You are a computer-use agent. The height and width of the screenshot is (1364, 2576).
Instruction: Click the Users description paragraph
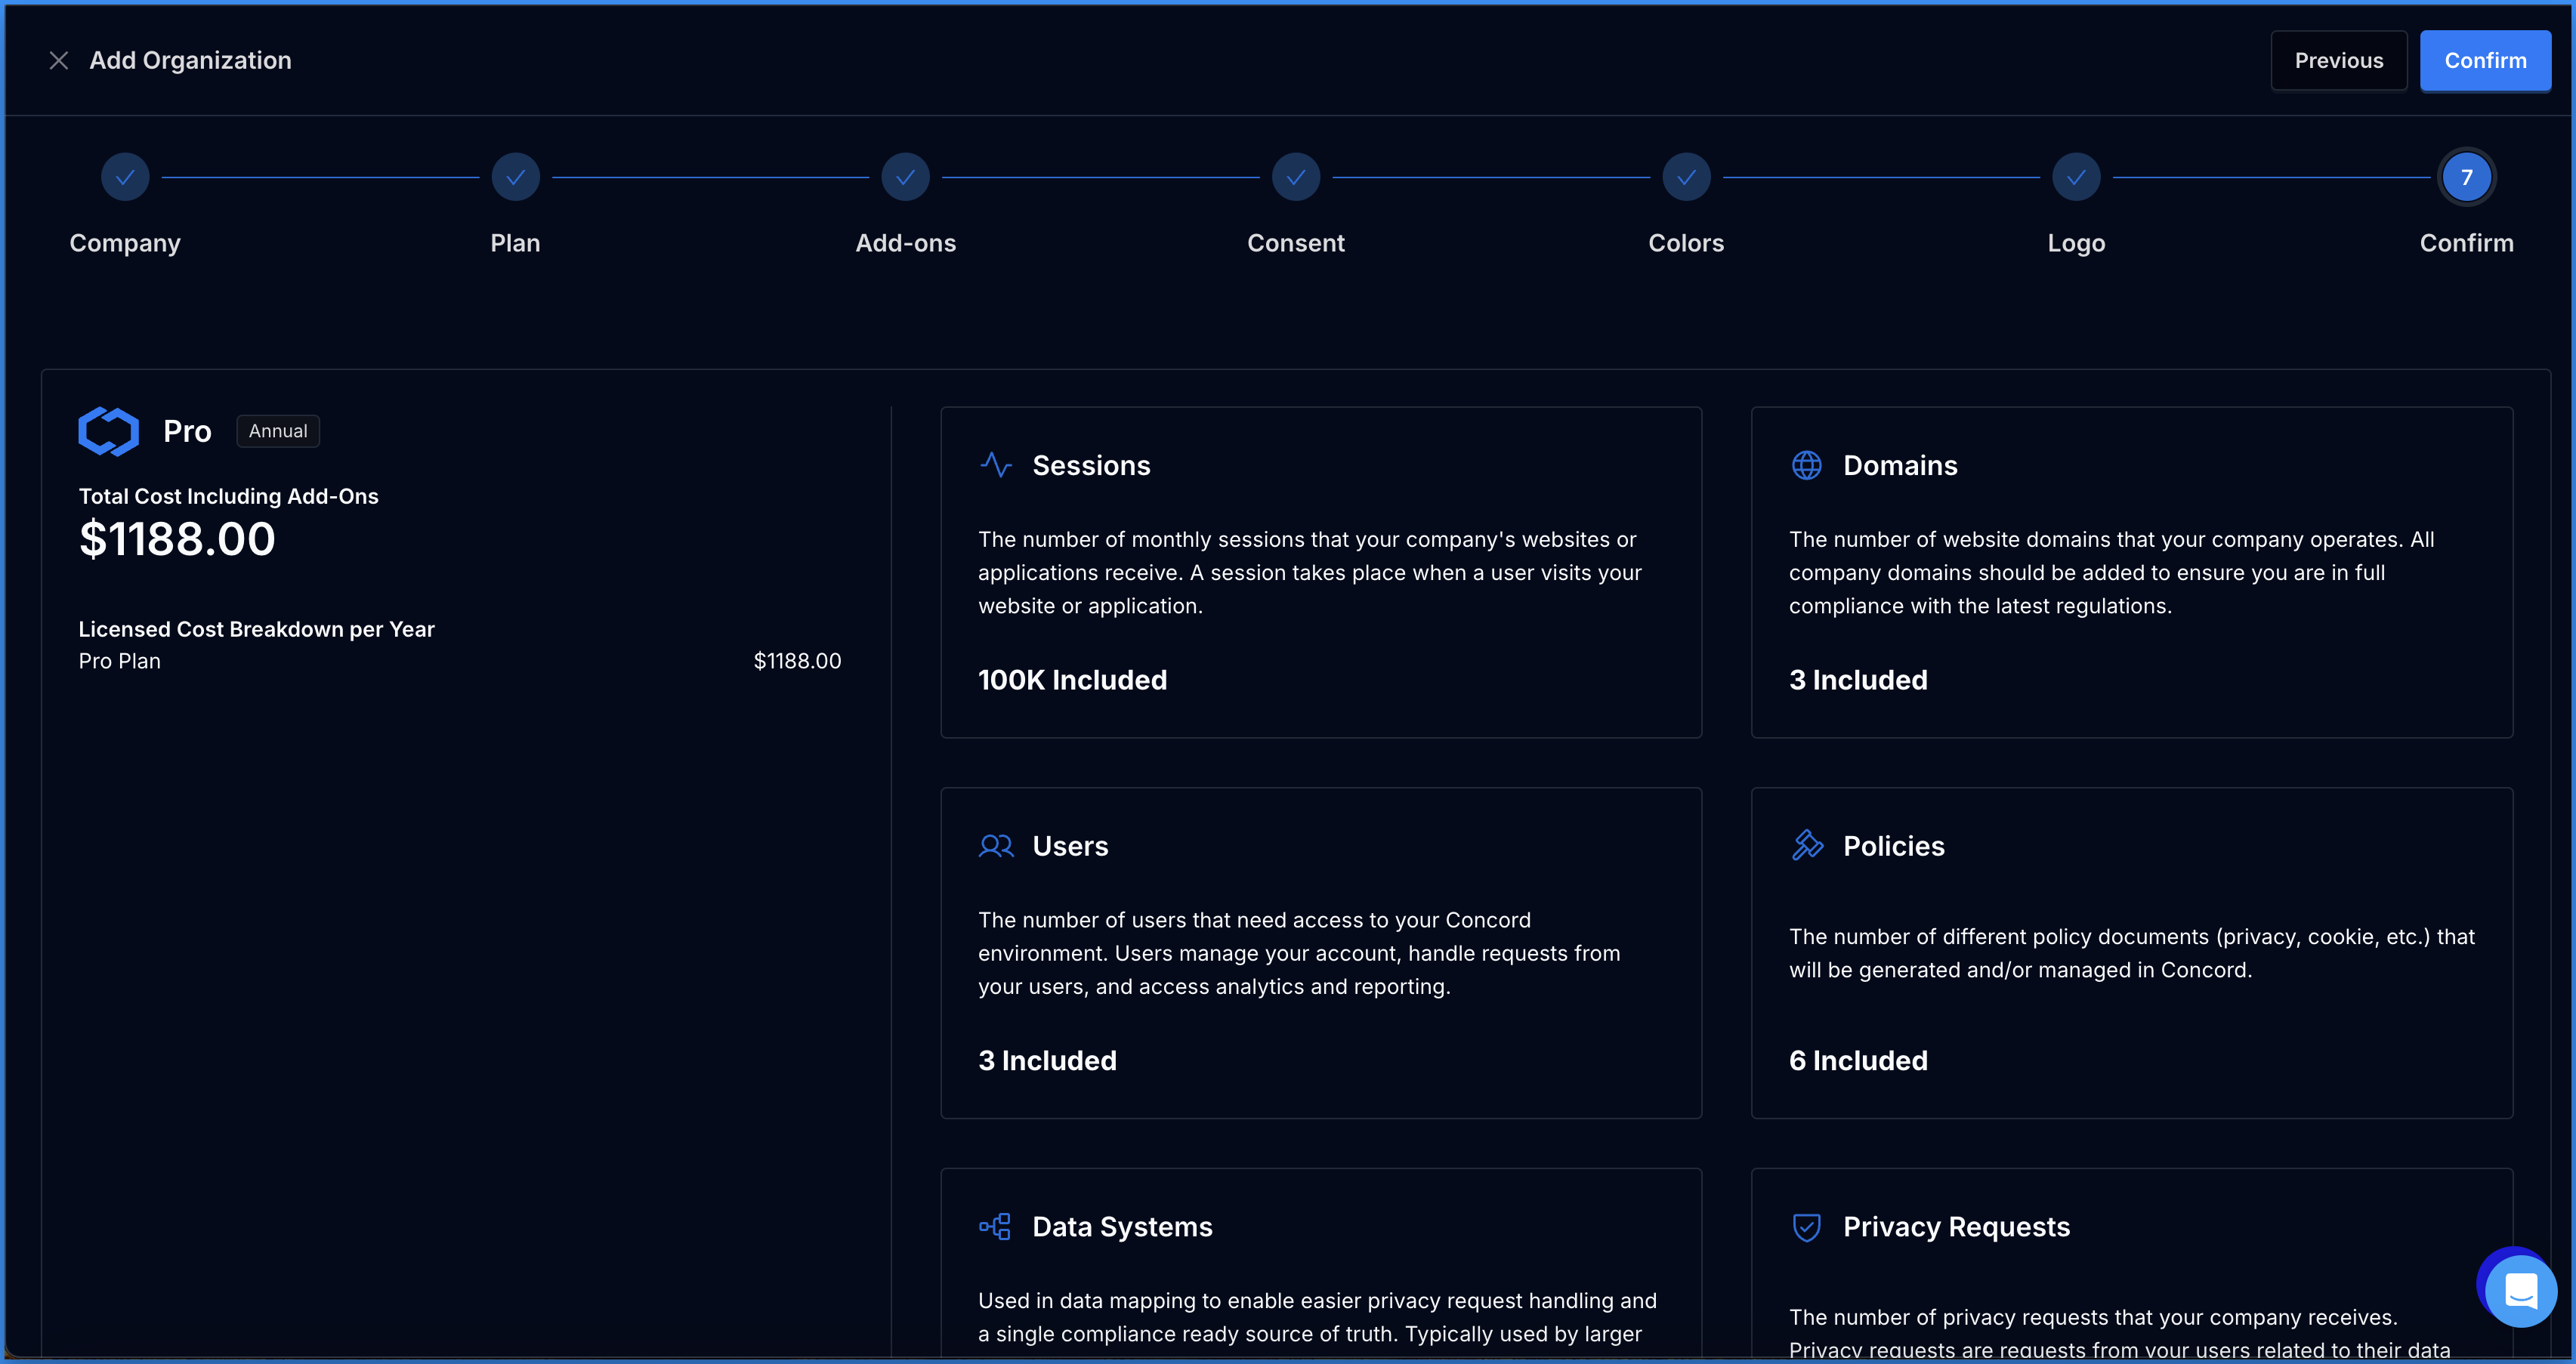[1299, 953]
